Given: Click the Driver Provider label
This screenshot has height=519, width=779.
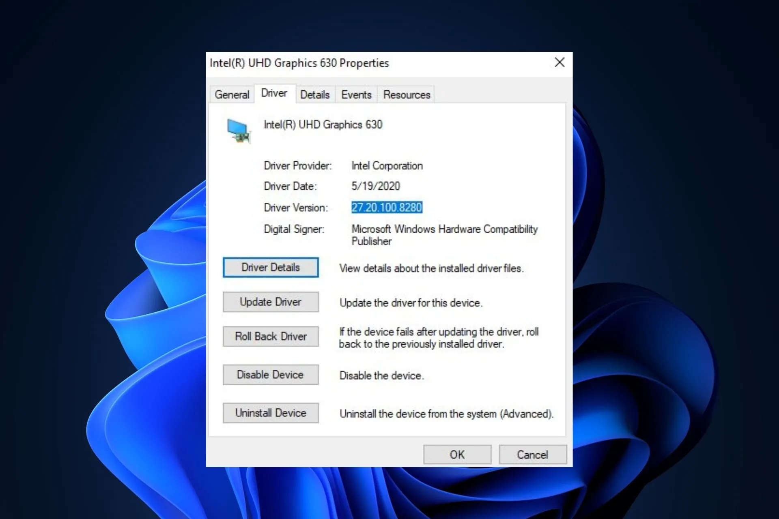Looking at the screenshot, I should point(298,166).
